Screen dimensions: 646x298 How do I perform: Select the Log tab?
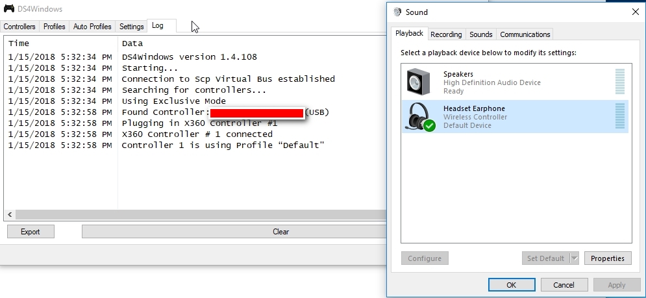[x=162, y=25]
